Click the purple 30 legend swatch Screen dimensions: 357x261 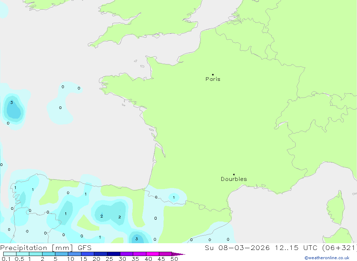pyautogui.click(x=126, y=254)
